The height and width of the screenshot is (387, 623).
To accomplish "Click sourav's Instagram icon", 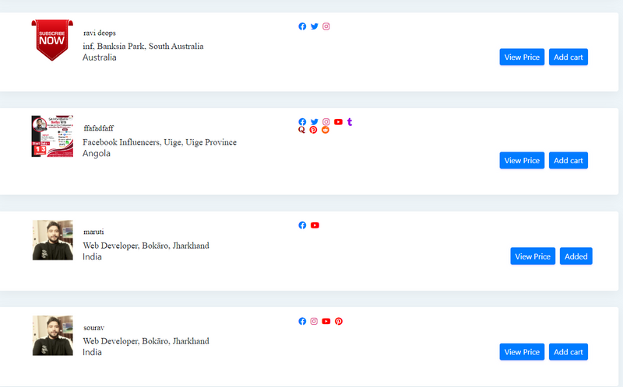I will click(315, 321).
